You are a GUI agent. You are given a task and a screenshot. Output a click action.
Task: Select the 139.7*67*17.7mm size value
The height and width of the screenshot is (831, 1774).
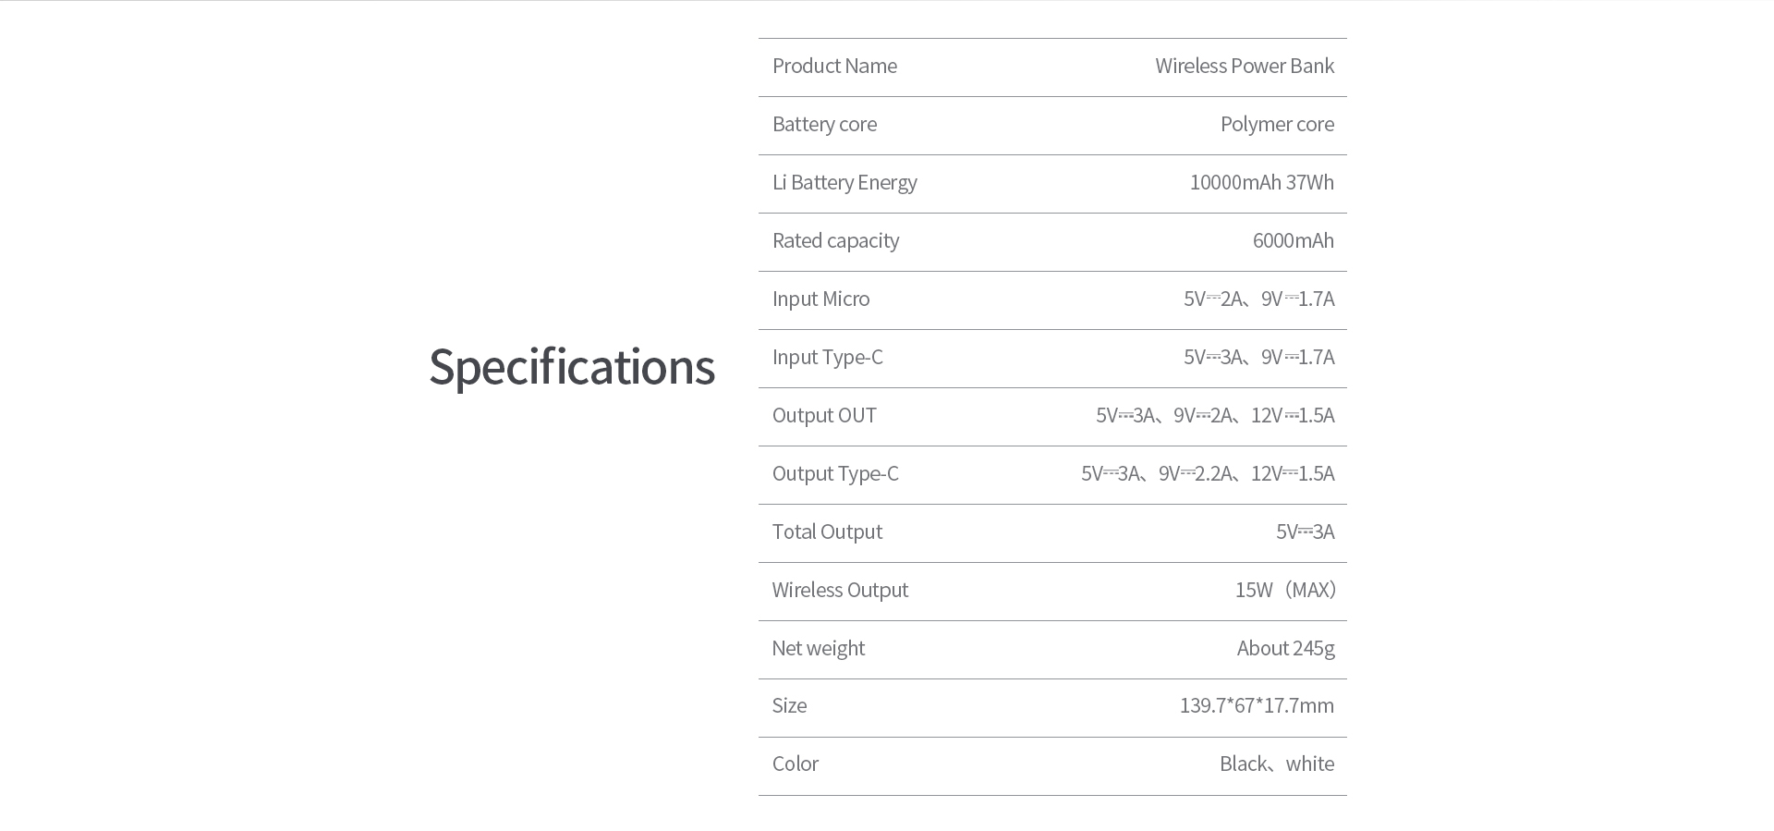click(x=1257, y=706)
